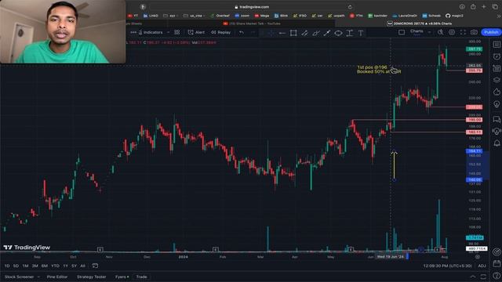Show Safari tab overview icon

[x=495, y=7]
